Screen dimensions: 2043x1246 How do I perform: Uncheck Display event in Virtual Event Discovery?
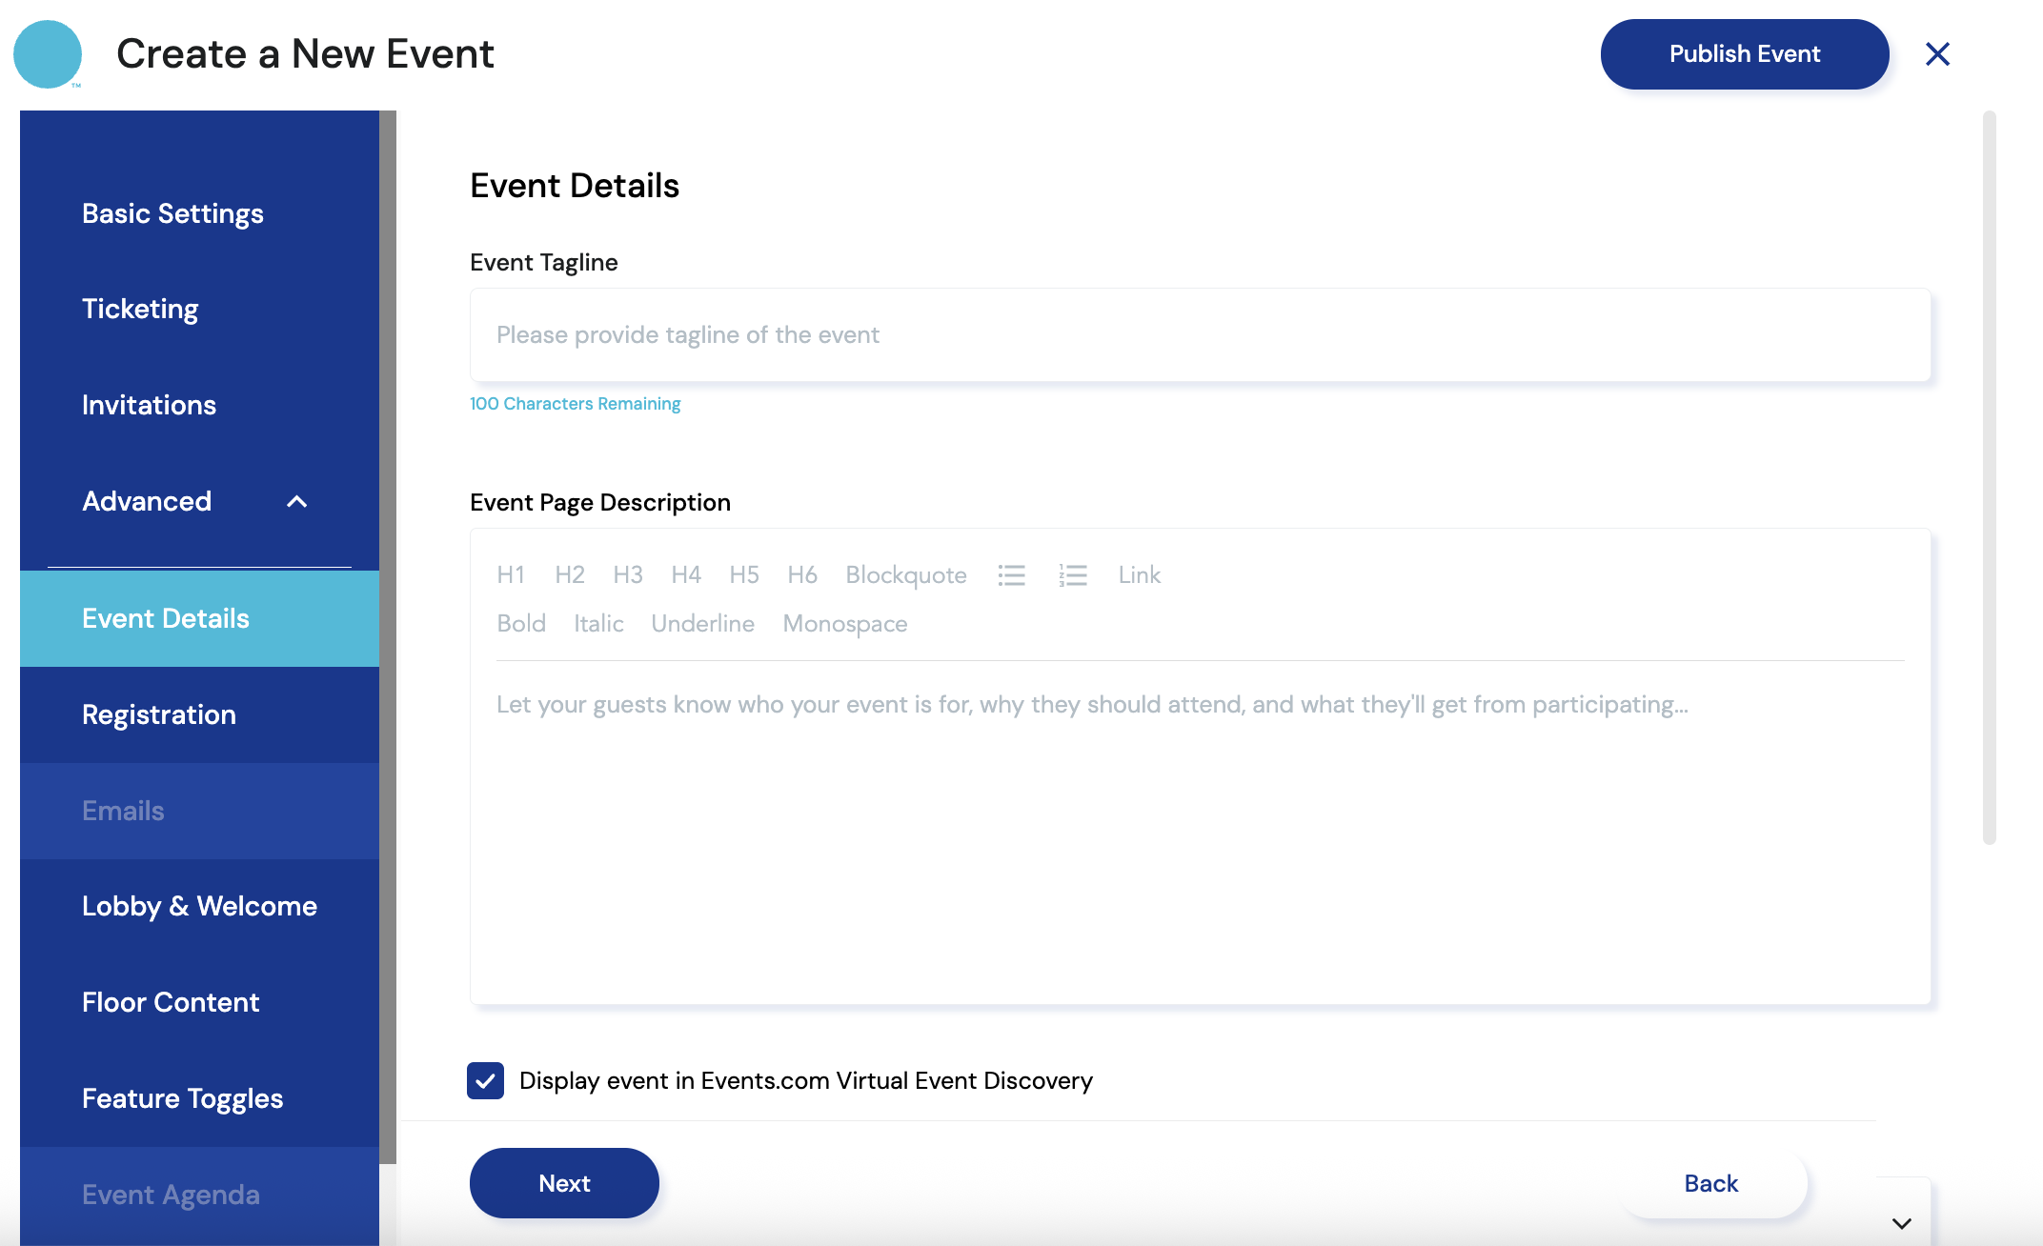(486, 1081)
